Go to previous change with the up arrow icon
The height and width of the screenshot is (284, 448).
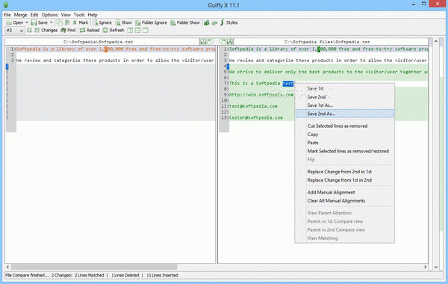29,31
